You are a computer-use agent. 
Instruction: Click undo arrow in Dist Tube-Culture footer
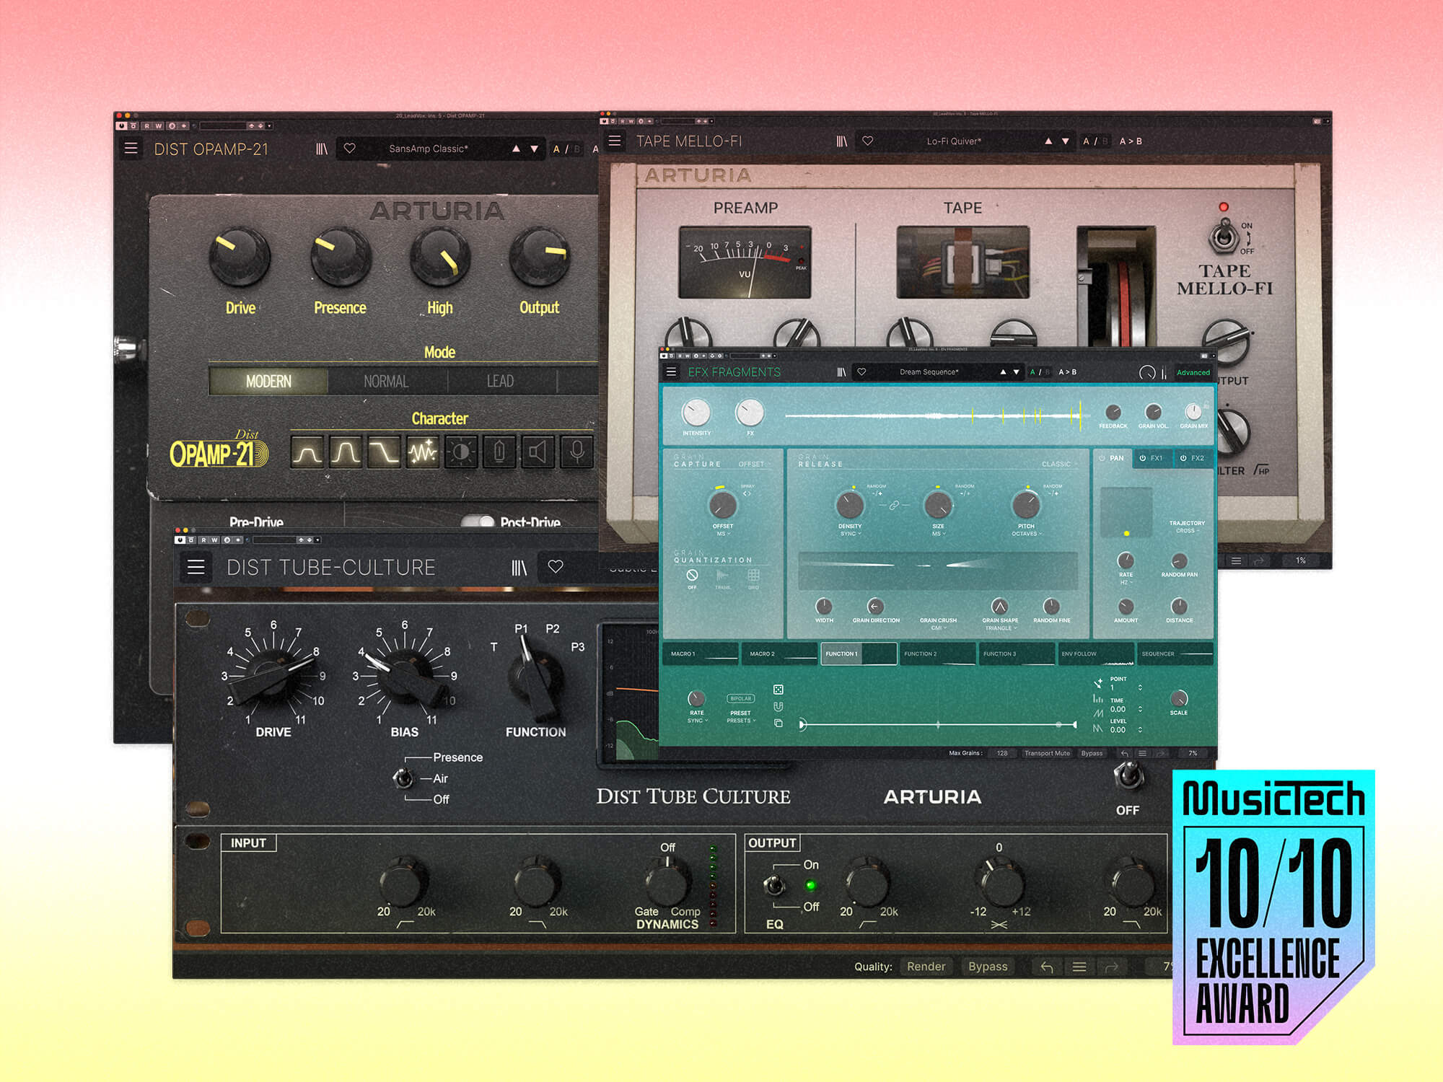1047,967
